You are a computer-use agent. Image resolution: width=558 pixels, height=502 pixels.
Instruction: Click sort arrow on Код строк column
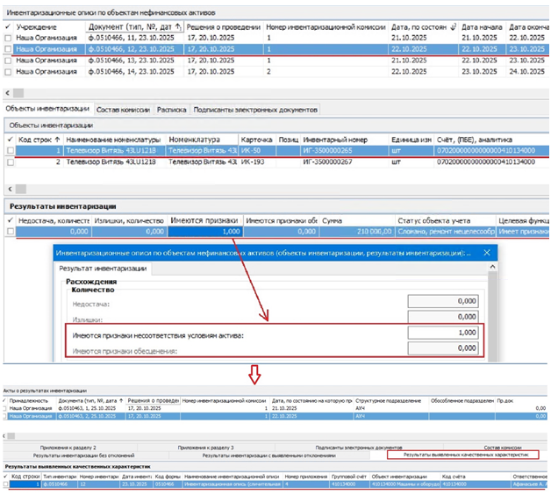tap(57, 139)
